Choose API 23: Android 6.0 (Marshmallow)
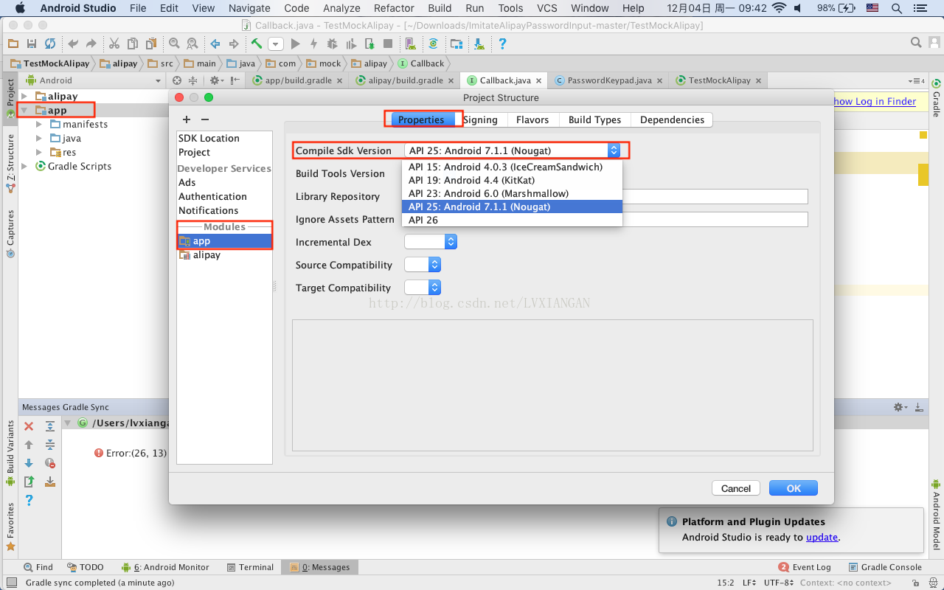The width and height of the screenshot is (944, 590). pos(512,193)
